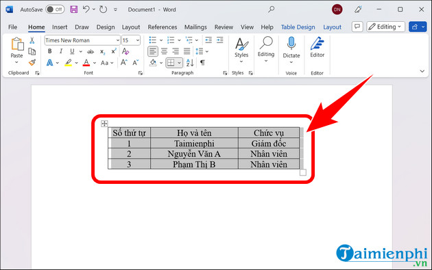Show paragraph marks with pilcrow icon
Viewport: 432px width, 270px height.
click(202, 63)
